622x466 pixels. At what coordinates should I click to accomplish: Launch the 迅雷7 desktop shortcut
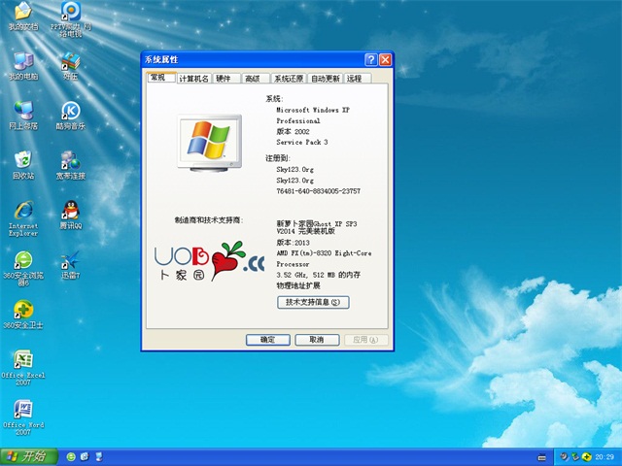(70, 260)
